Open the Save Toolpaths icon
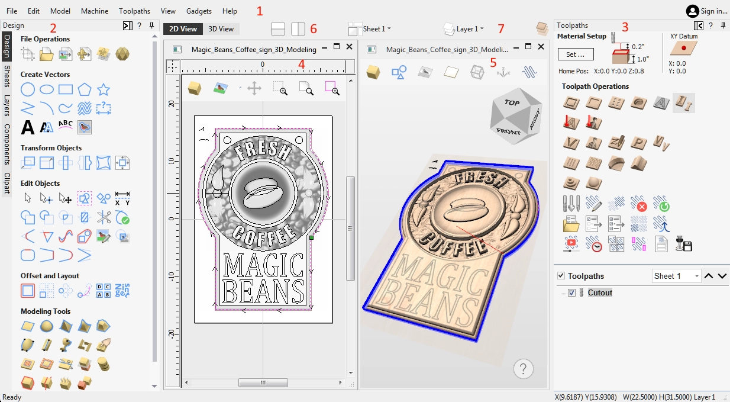 tap(684, 244)
